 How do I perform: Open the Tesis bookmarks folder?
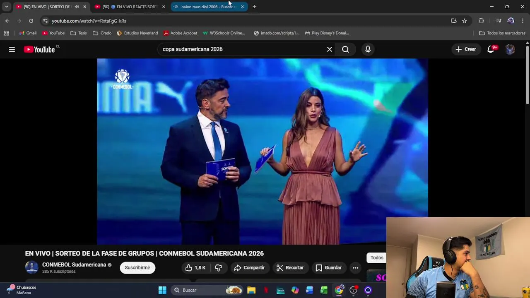(x=79, y=33)
